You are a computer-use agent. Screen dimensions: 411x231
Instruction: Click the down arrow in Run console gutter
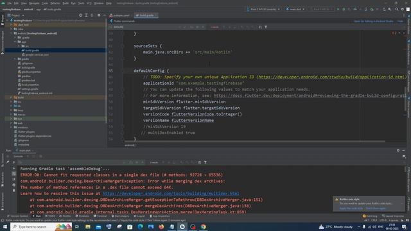click(x=14, y=168)
